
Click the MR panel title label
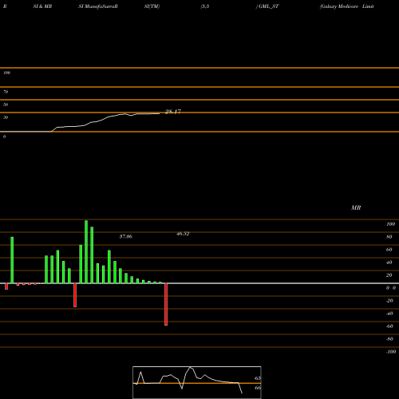point(356,207)
